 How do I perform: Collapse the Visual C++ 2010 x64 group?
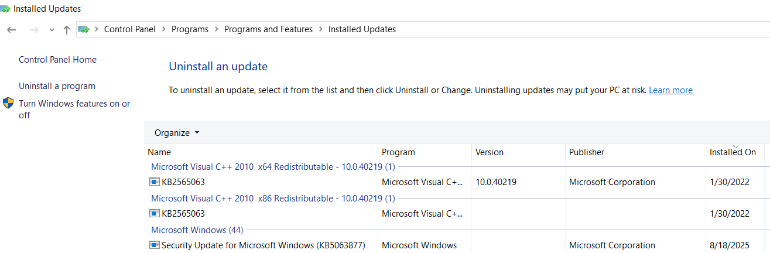(273, 167)
